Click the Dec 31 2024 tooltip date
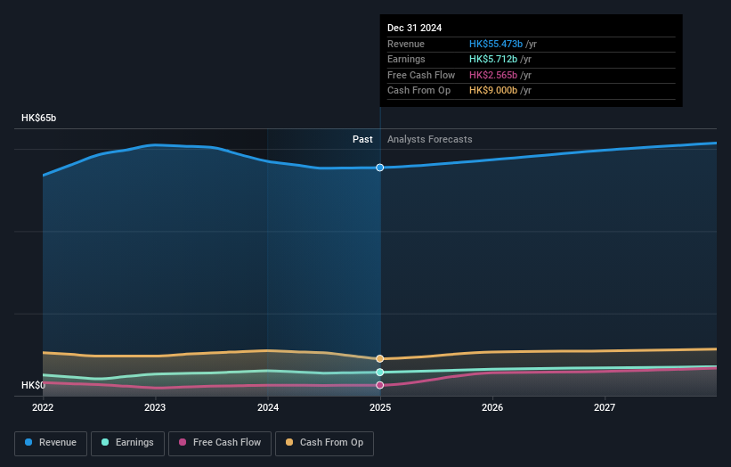Screen dimensions: 731x467 click(414, 28)
